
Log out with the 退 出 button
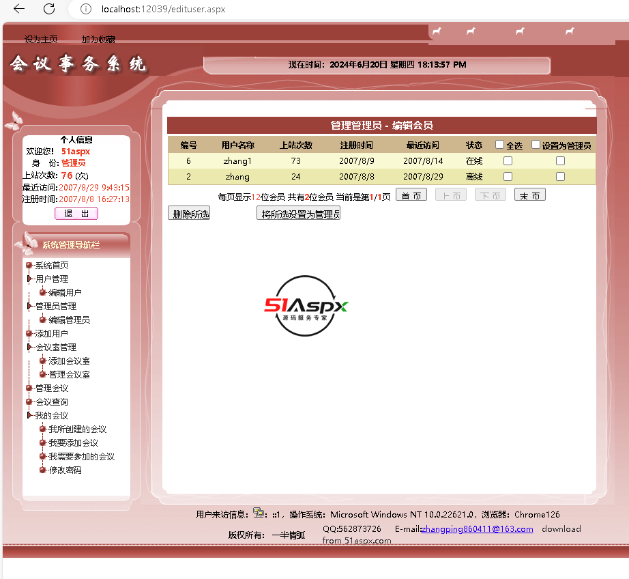pyautogui.click(x=76, y=214)
